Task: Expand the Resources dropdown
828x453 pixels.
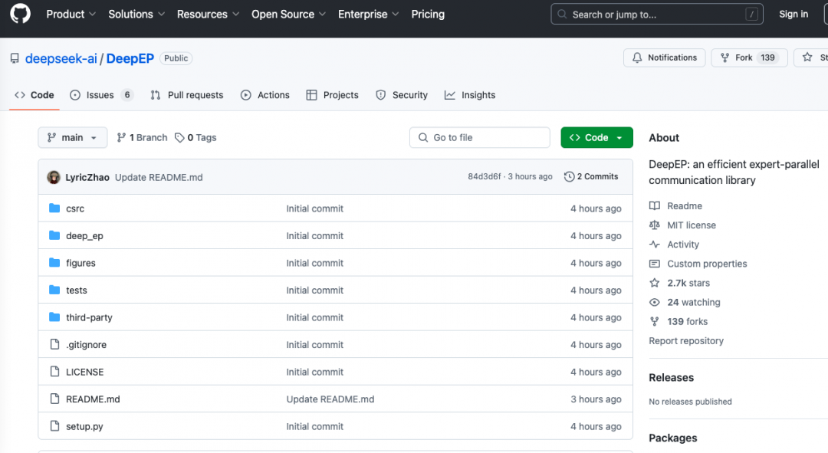Action: 208,15
